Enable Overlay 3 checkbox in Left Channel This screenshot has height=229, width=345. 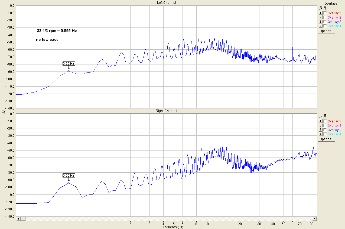point(325,22)
